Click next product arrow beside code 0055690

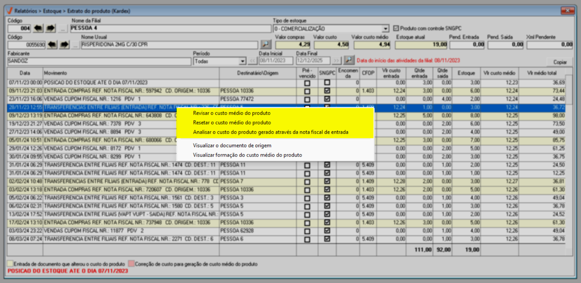pyautogui.click(x=64, y=45)
